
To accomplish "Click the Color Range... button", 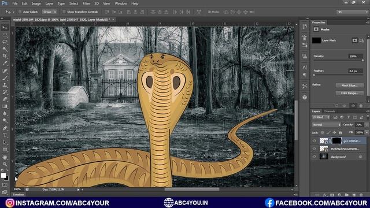I will click(x=349, y=93).
